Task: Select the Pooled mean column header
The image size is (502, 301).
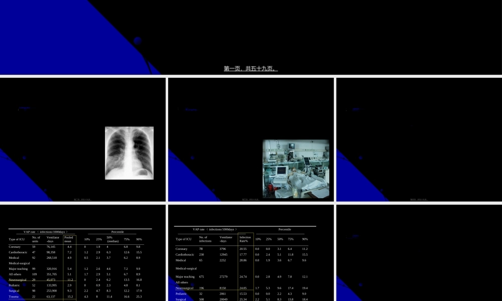Action: pos(69,239)
